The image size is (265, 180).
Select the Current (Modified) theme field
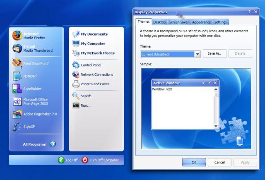coord(167,54)
